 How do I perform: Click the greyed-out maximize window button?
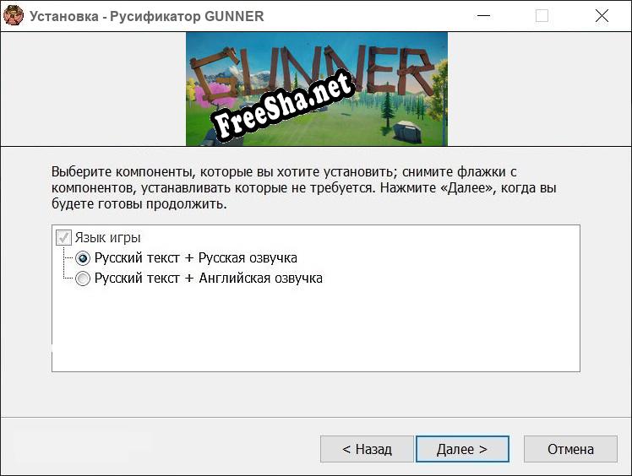point(542,16)
